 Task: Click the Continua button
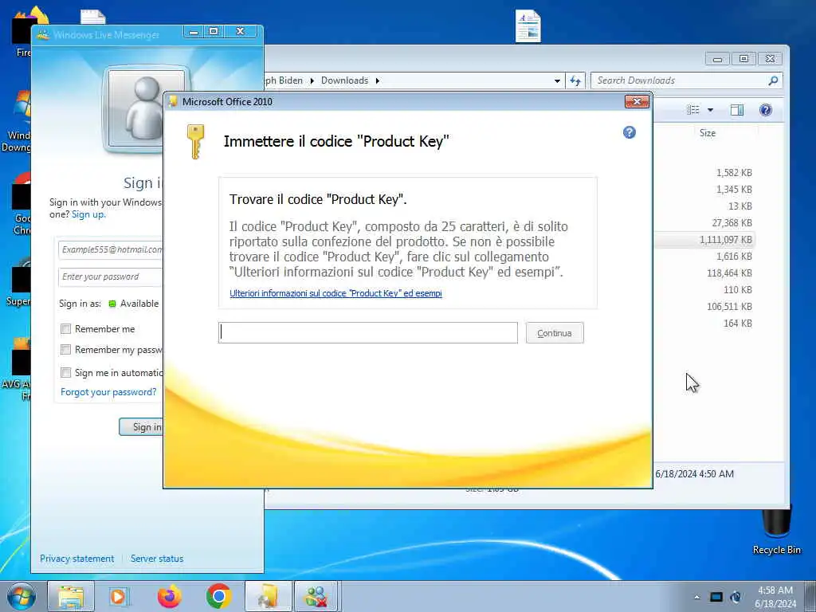[x=555, y=333]
